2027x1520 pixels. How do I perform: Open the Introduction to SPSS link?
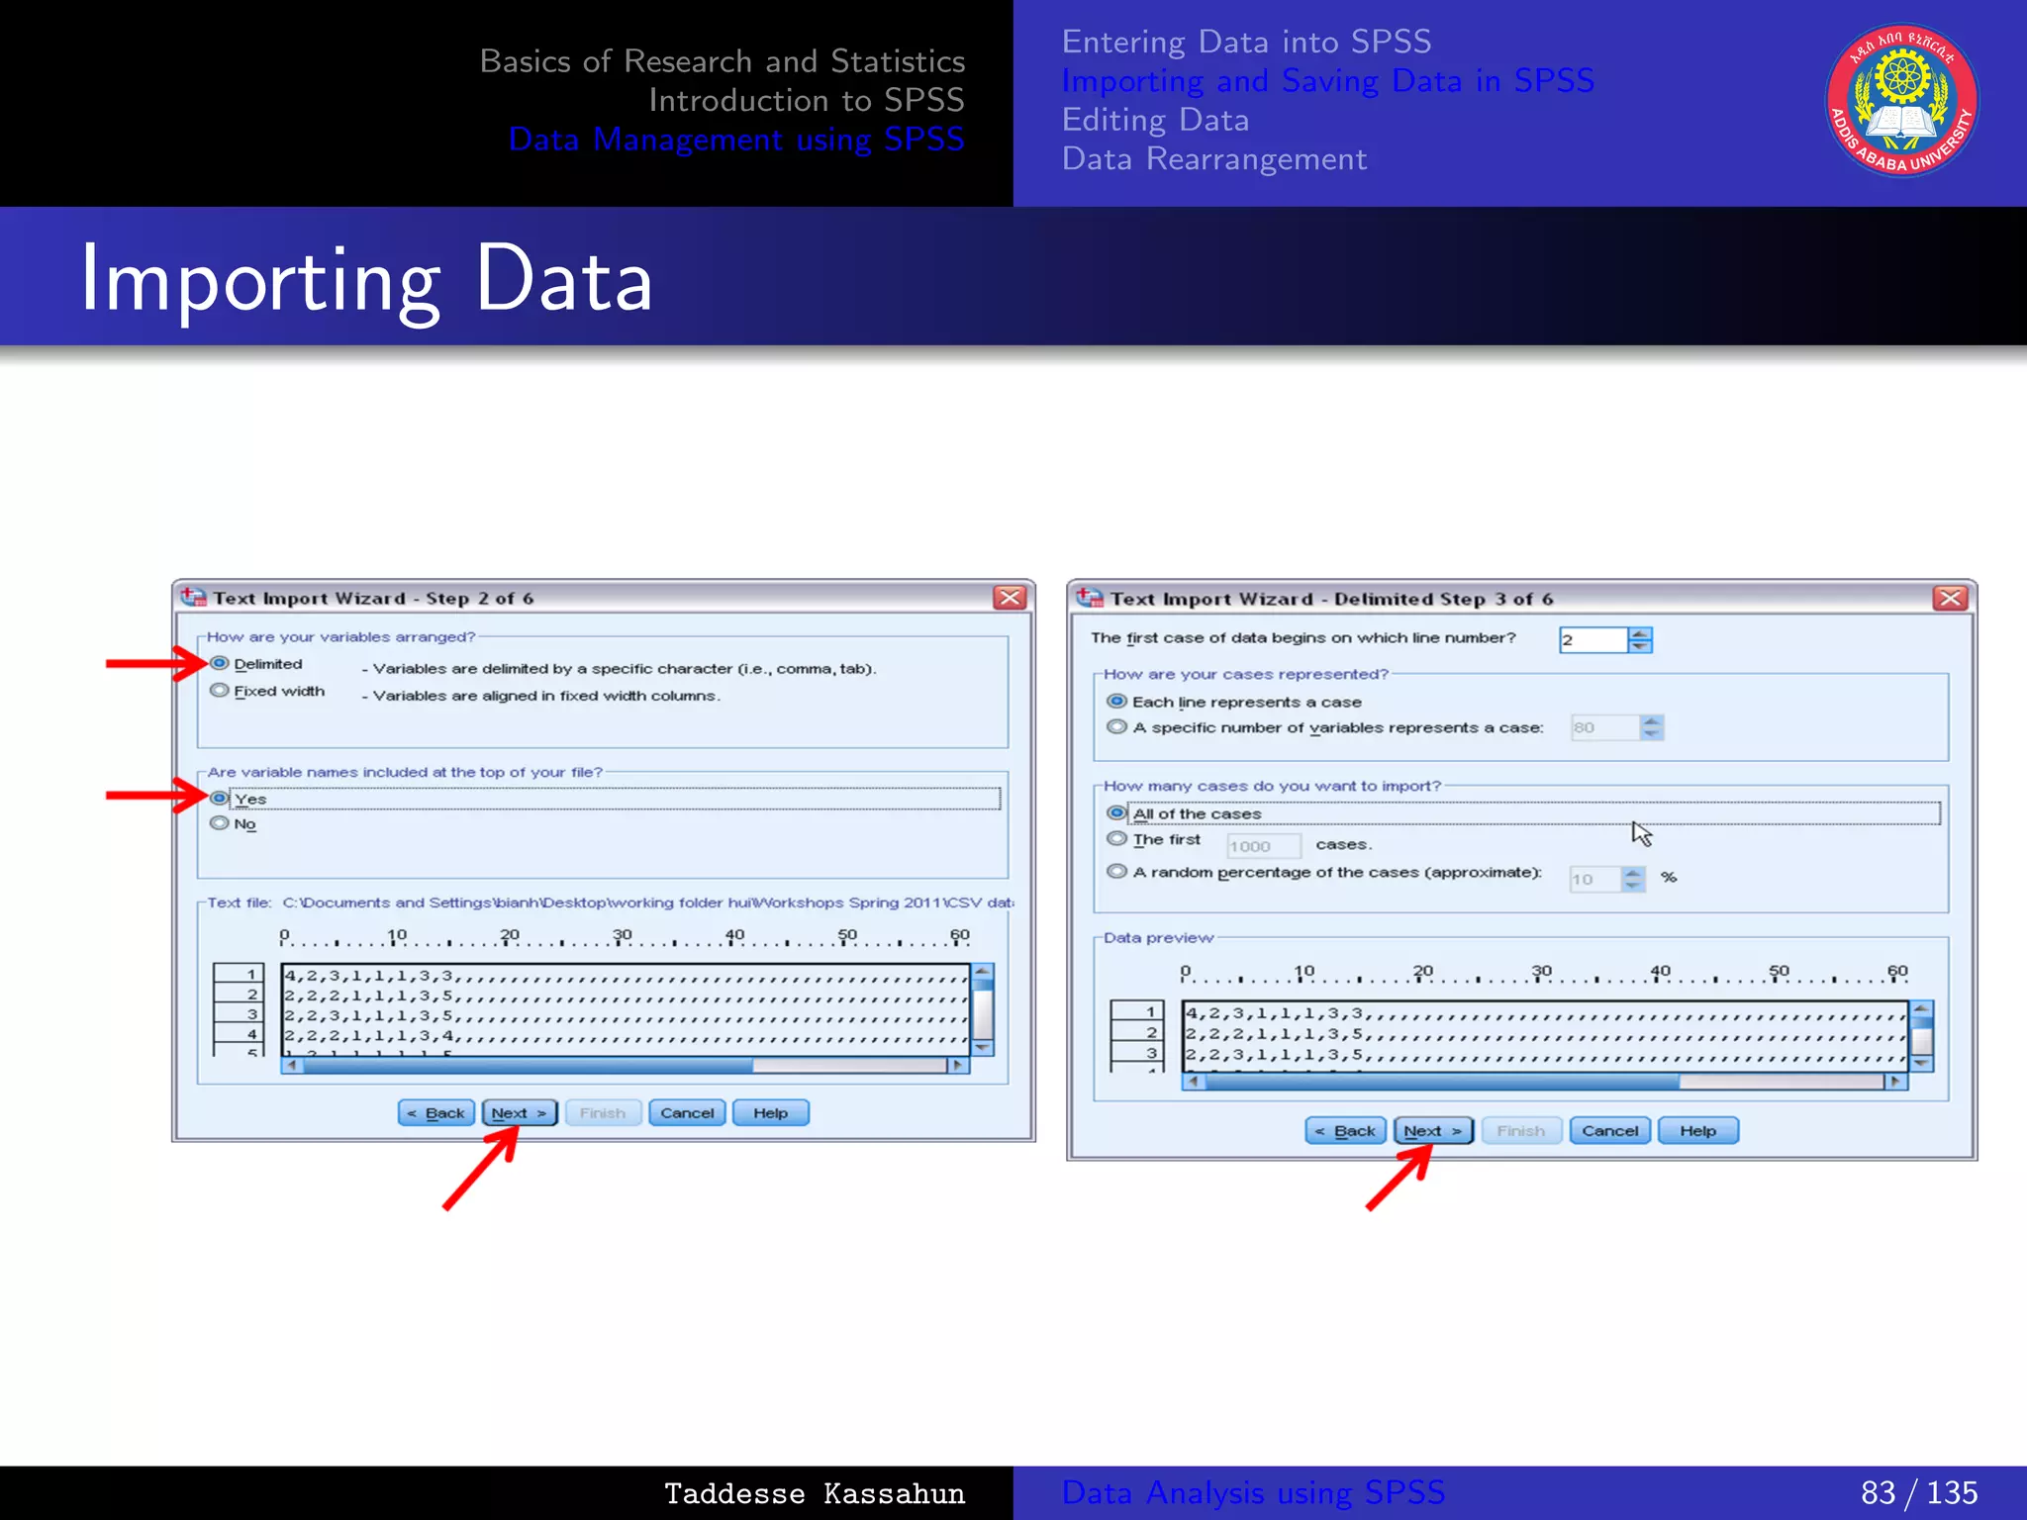[x=806, y=100]
